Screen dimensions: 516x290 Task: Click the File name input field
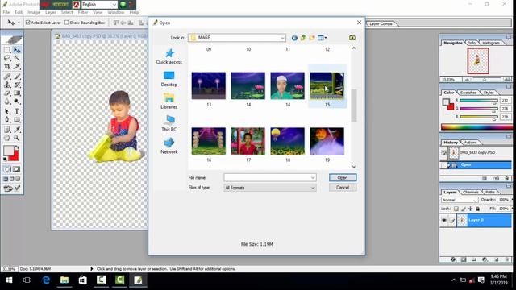click(267, 177)
